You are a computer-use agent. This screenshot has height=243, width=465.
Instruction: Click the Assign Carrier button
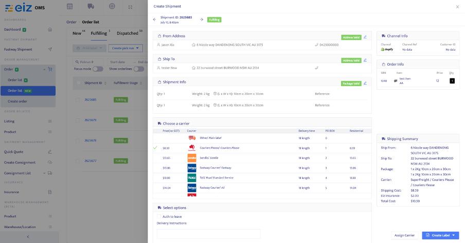(x=404, y=235)
